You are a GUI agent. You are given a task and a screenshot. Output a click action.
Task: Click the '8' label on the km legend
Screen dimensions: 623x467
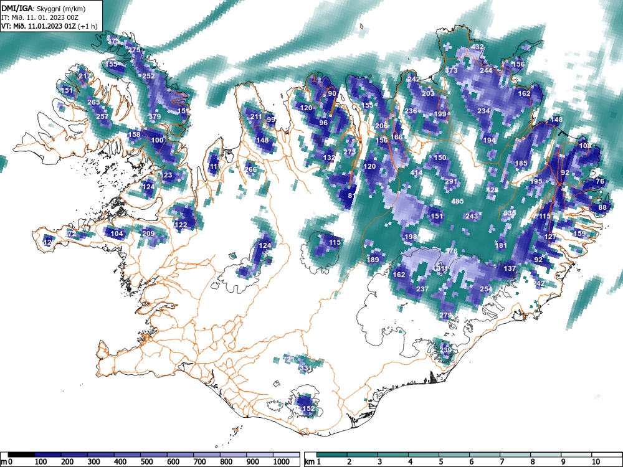pos(533,462)
